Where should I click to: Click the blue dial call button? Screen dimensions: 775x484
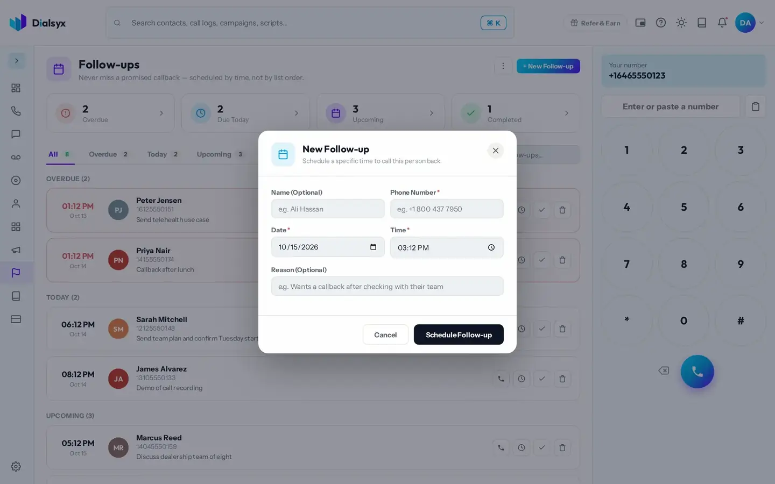coord(697,371)
